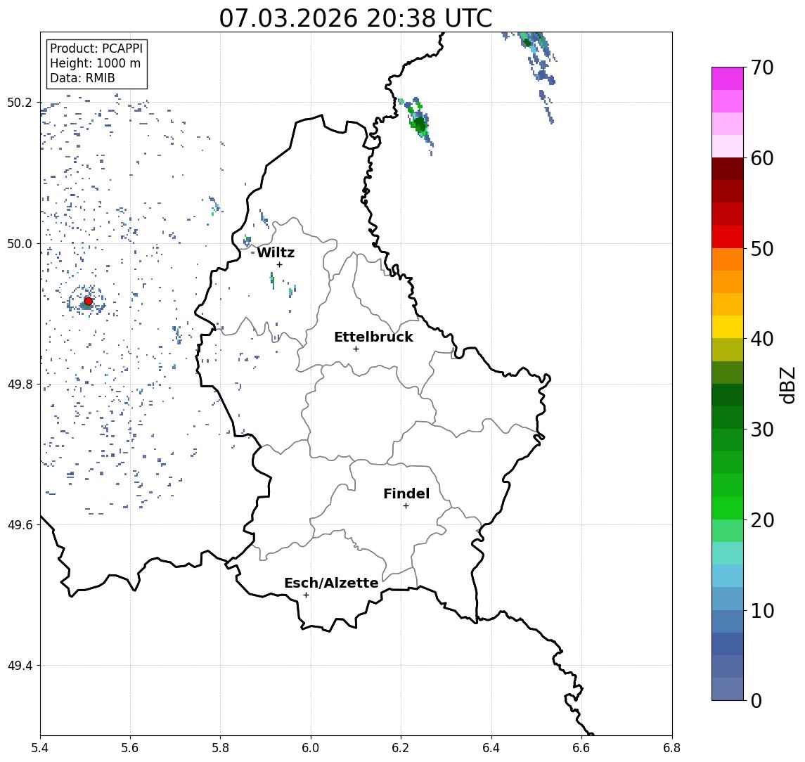Image resolution: width=805 pixels, height=762 pixels.
Task: Click the dark green rain cell northeast of Luxembourg
Action: pos(420,124)
